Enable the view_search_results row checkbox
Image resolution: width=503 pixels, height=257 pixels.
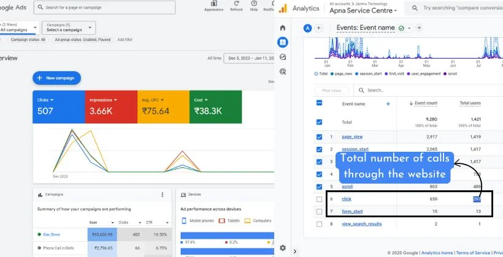tap(319, 224)
